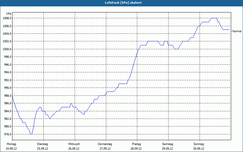Click the 998,0 axis value
Screen dimensions: 243x152
[8, 57]
